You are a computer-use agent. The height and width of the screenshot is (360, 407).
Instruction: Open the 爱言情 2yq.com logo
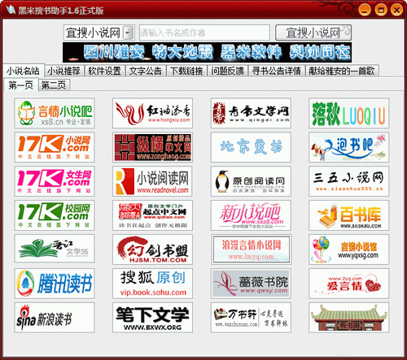[348, 284]
